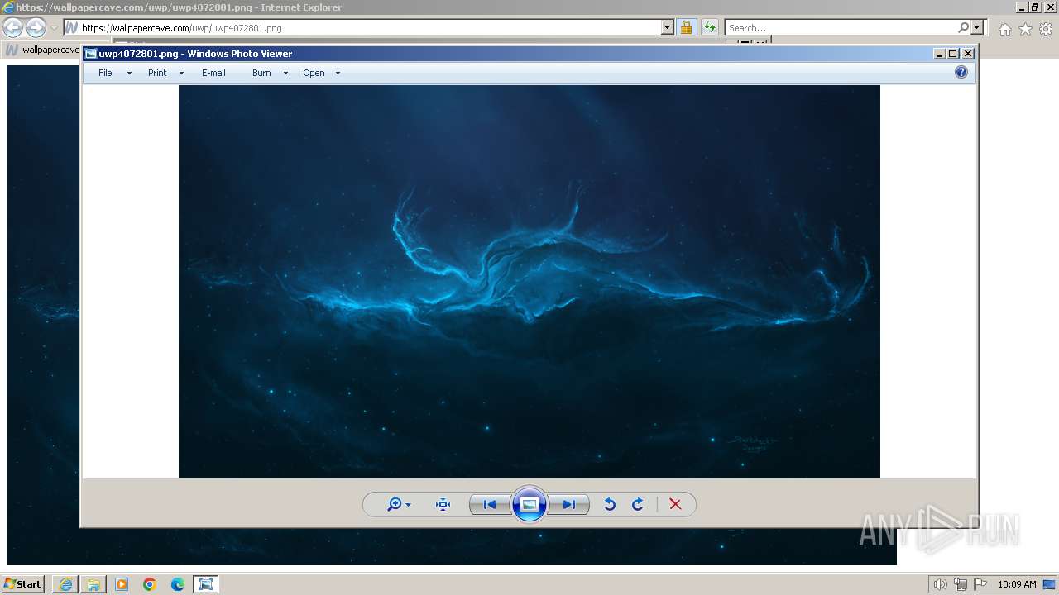Expand address bar autocomplete dropdown

668,27
